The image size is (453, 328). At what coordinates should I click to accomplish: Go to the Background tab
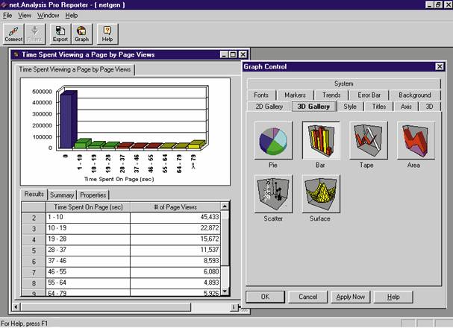[x=415, y=95]
